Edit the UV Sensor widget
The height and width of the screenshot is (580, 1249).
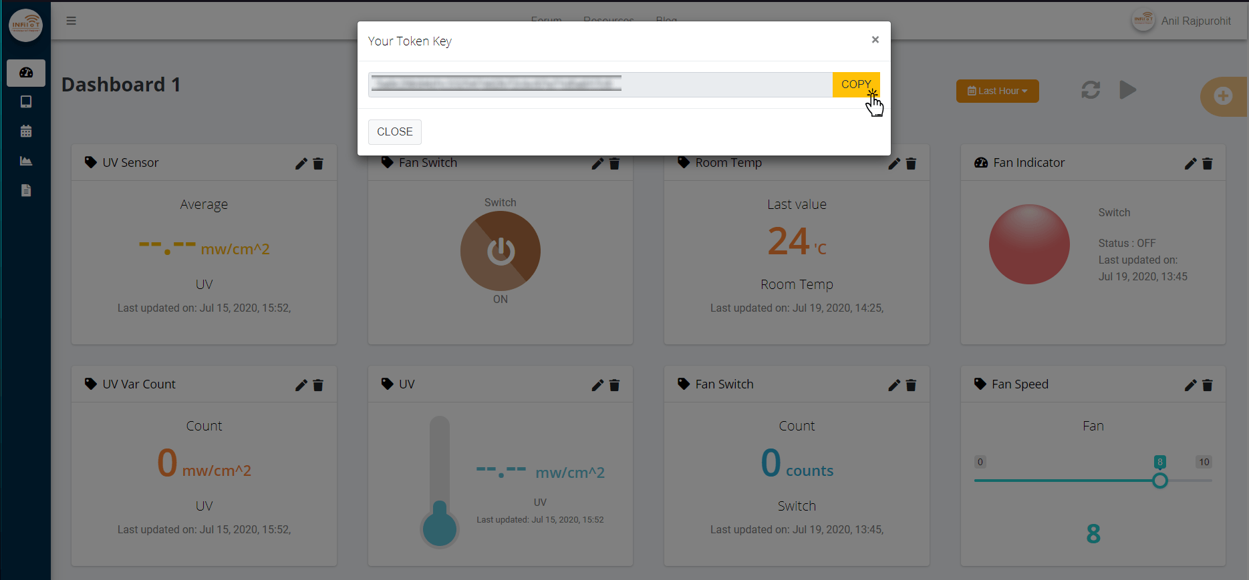pos(301,164)
